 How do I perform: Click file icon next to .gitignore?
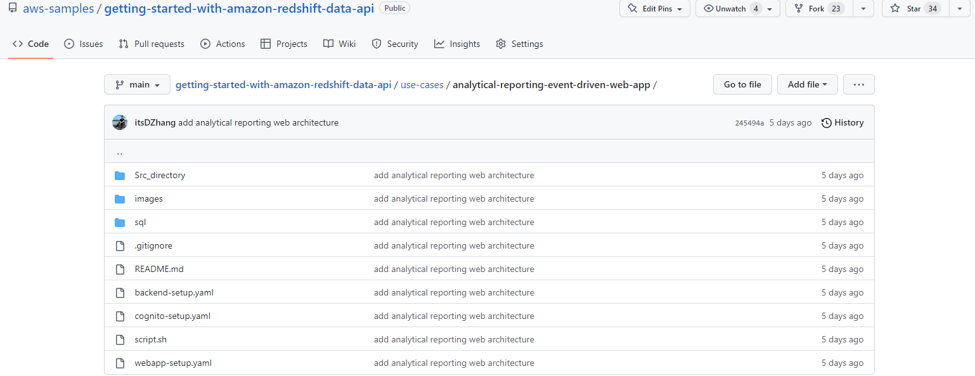[120, 245]
